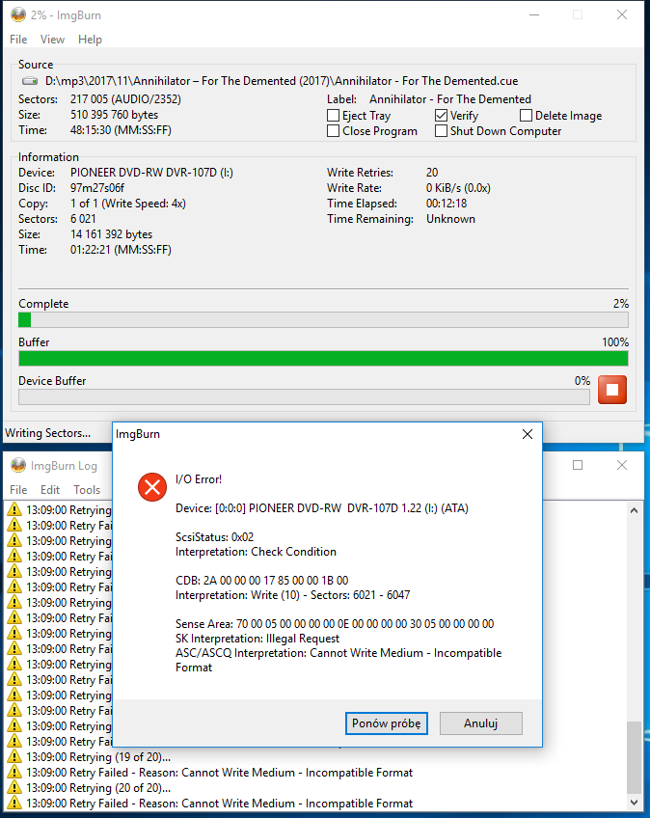Click the 'Sense Area' line in the error dialog
Viewport: 650px width, 818px height.
pyautogui.click(x=335, y=624)
